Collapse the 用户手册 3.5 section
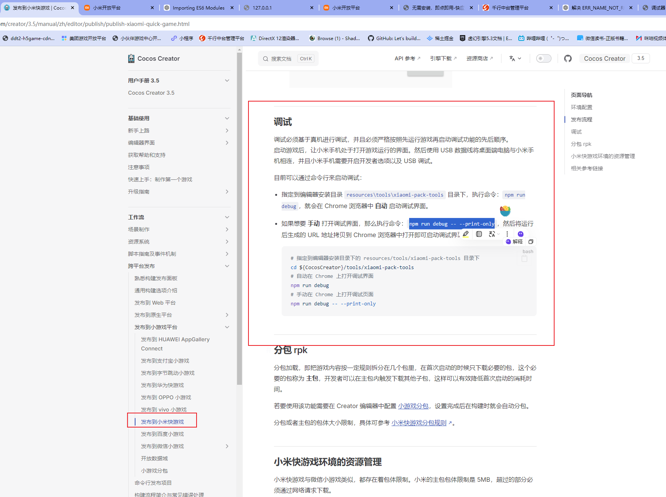Screen dimensions: 666x497 click(227, 81)
